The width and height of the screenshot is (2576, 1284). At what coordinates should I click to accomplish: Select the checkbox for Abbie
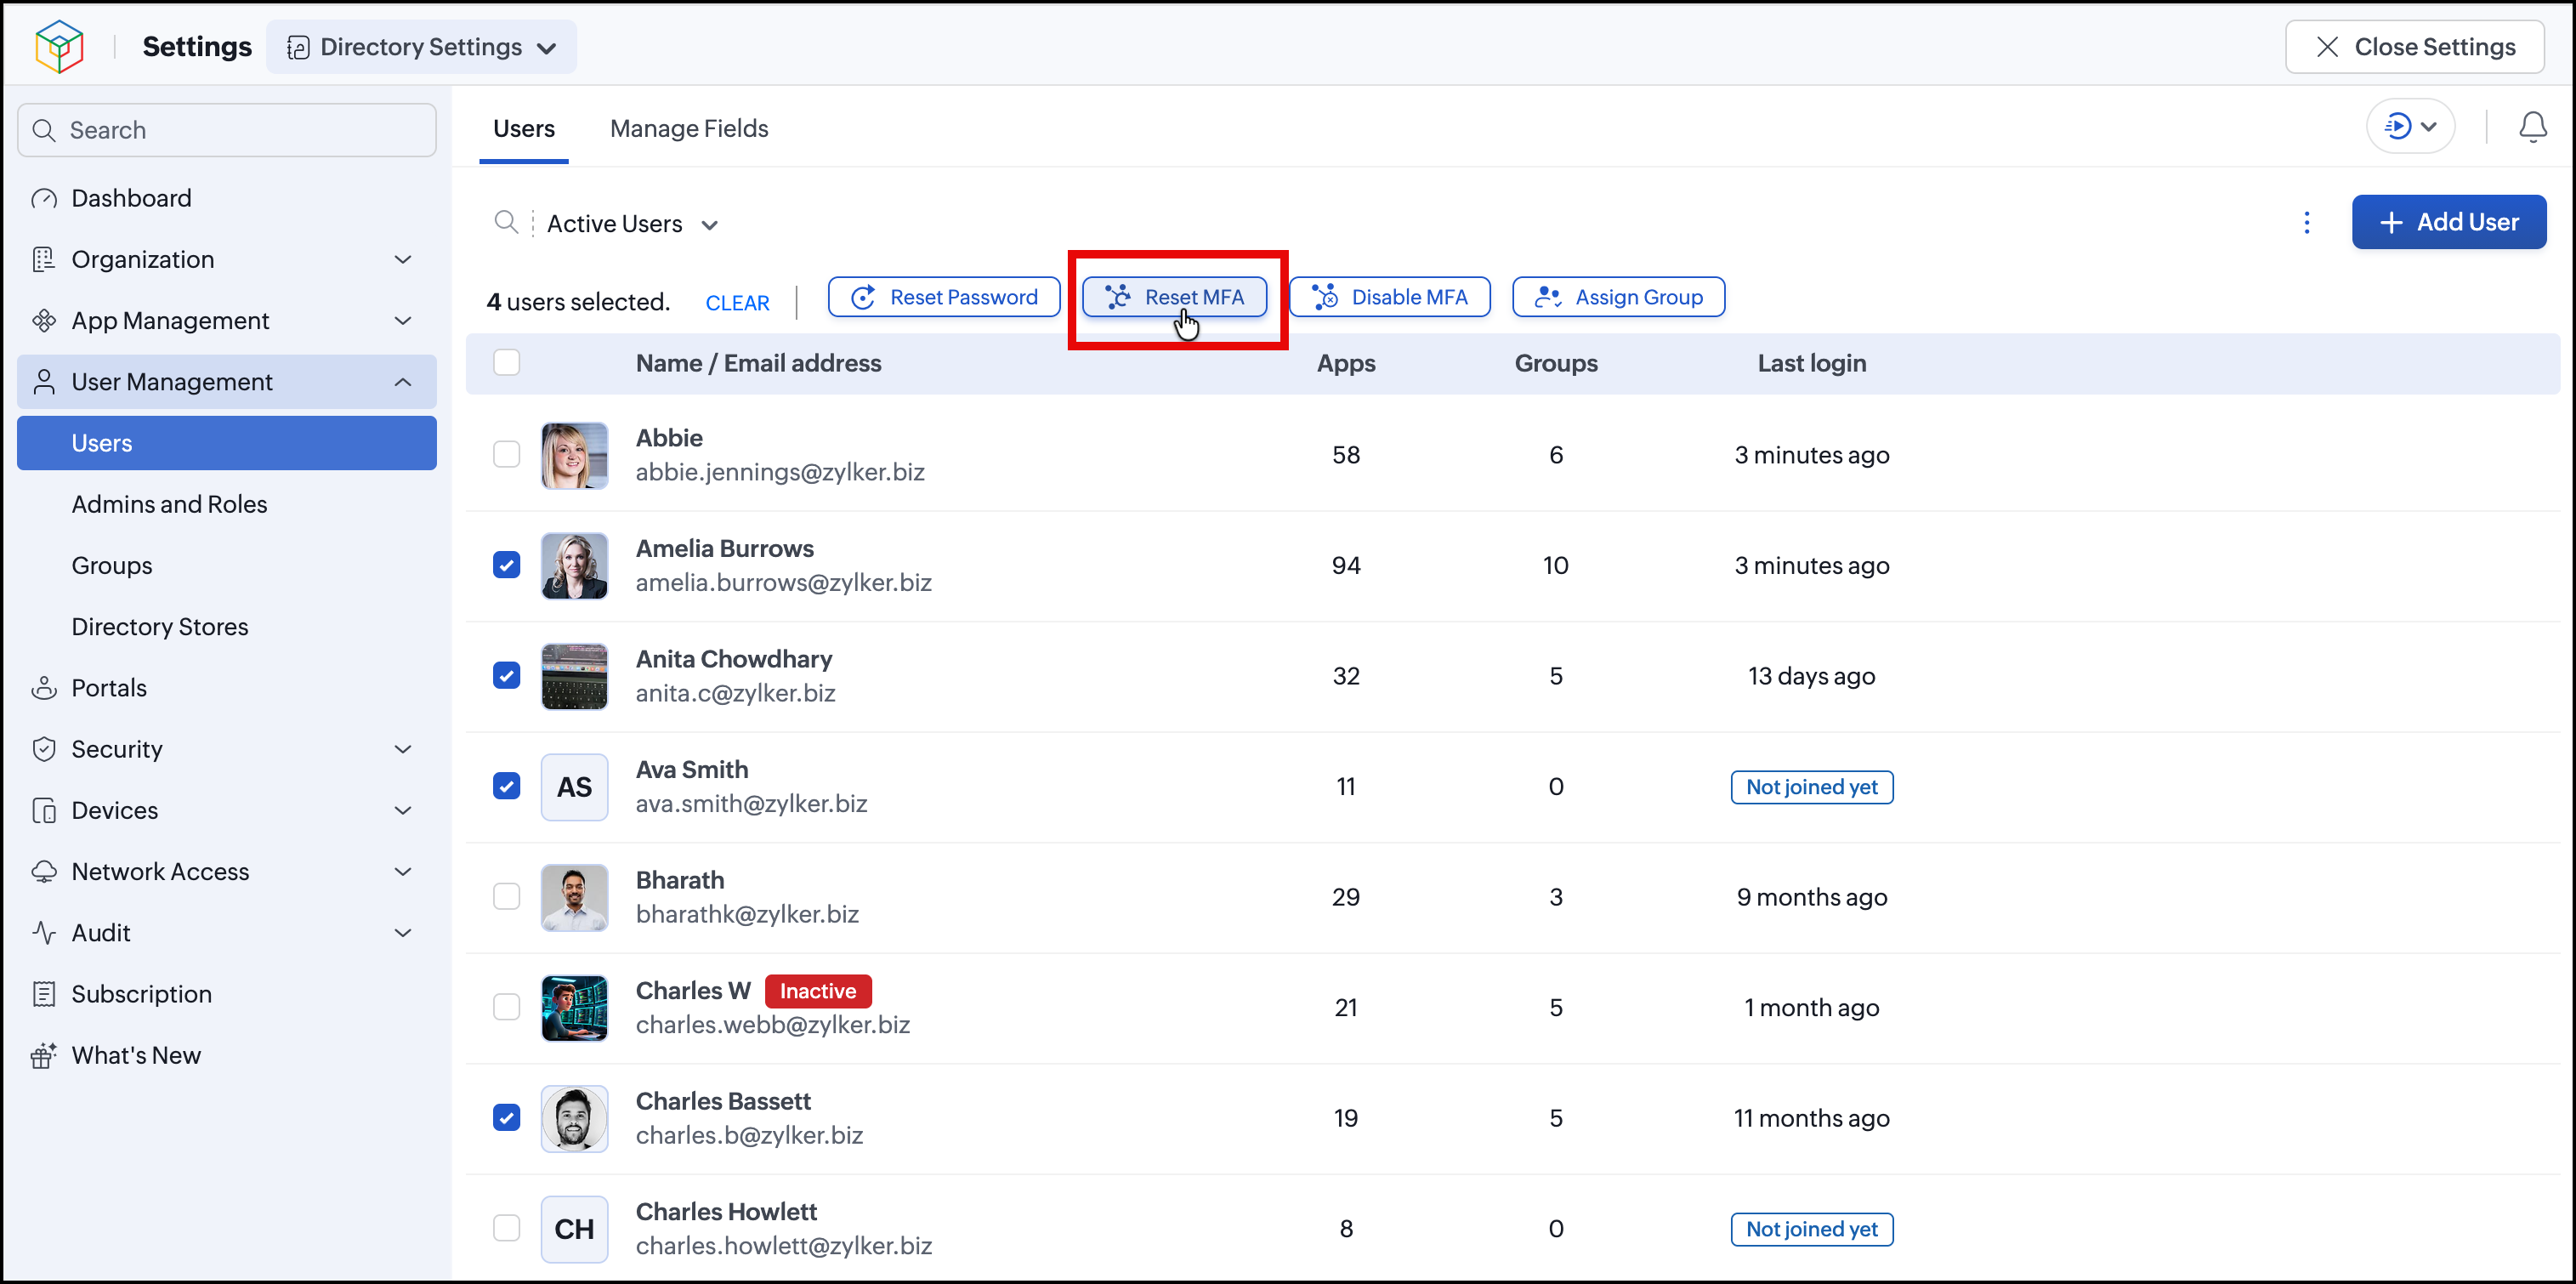[x=506, y=454]
